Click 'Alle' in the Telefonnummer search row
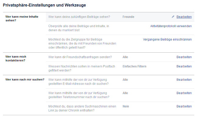 click(x=125, y=93)
